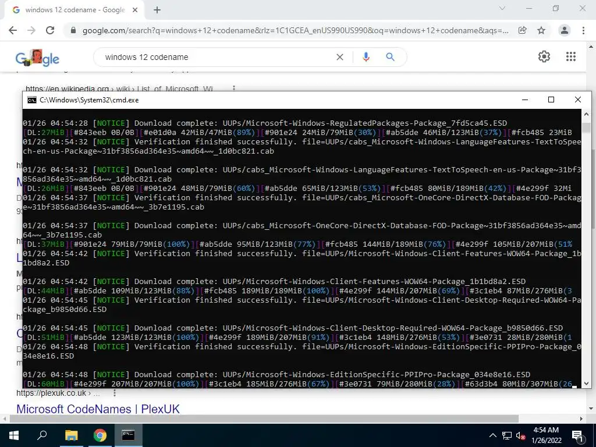Go to Google home via logo
This screenshot has height=447, width=596.
tap(37, 58)
